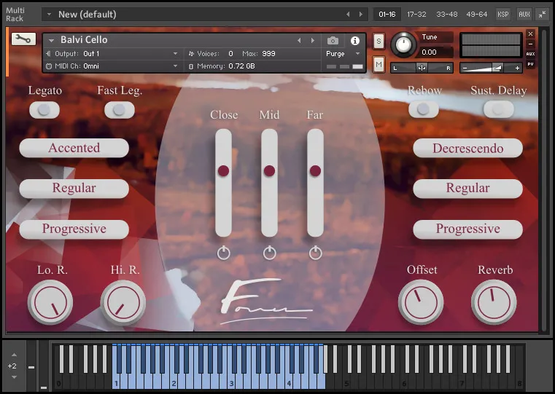Select the right Progressive button above Offset
Viewport: 555px width, 394px height.
(x=467, y=229)
